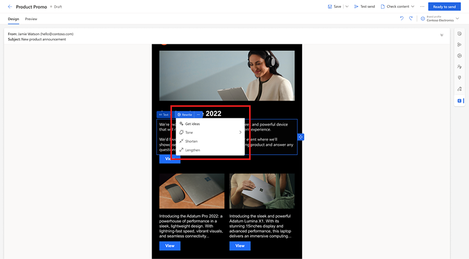Open the sixth right sidebar panel icon
469x259 pixels.
[460, 89]
